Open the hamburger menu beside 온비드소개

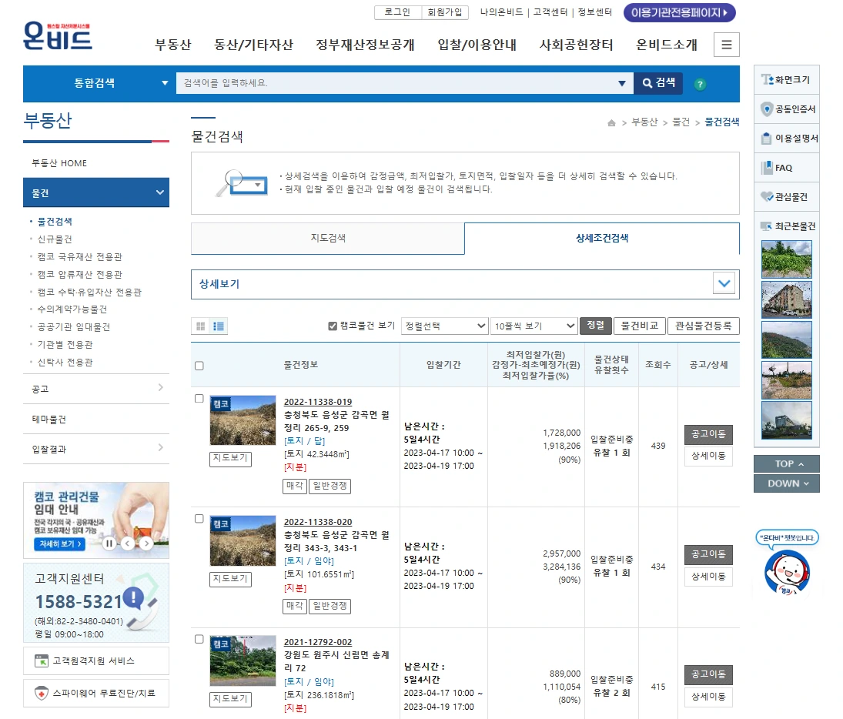[x=726, y=45]
